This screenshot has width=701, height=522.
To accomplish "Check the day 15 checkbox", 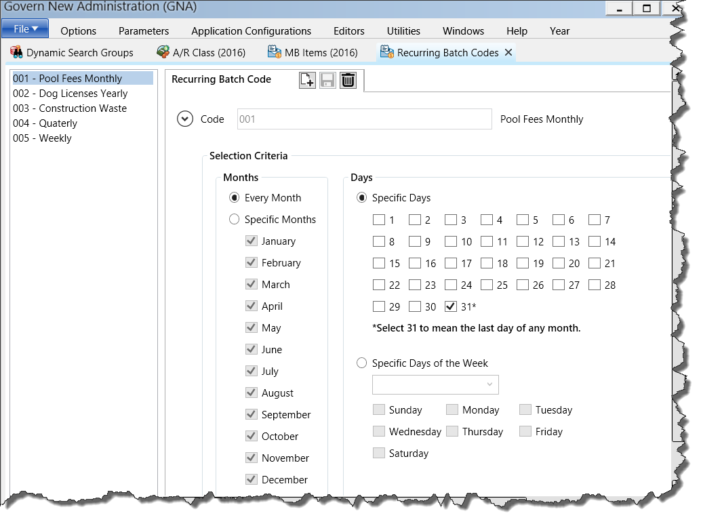I will point(379,263).
